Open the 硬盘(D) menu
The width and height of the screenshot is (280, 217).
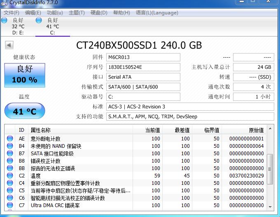coord(99,13)
